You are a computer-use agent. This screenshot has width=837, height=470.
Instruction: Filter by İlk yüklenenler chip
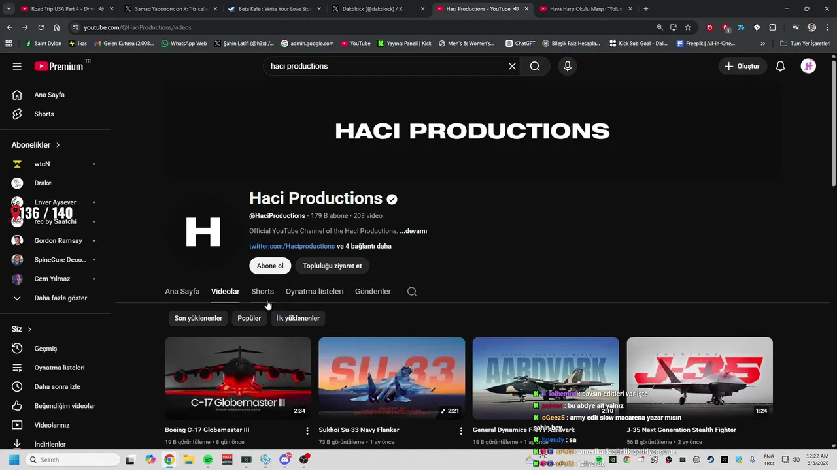point(298,318)
